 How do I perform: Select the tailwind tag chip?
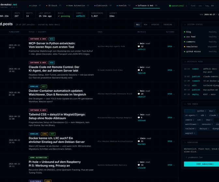(191, 128)
